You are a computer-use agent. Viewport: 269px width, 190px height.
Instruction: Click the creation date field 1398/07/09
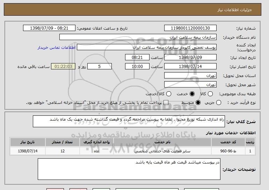click(190, 57)
